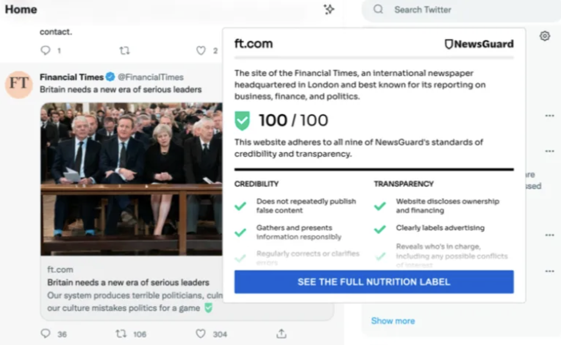Click the Financial Times profile avatar
Screen dimensions: 561x345
click(x=19, y=85)
